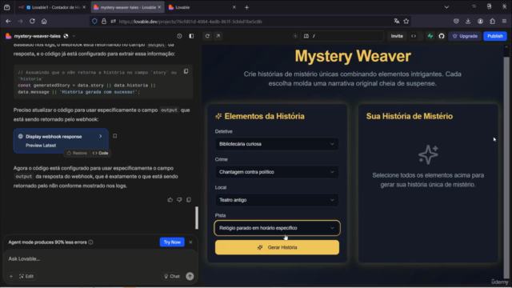512x288 pixels.
Task: Open browser extensions icon
Action: tap(493, 22)
